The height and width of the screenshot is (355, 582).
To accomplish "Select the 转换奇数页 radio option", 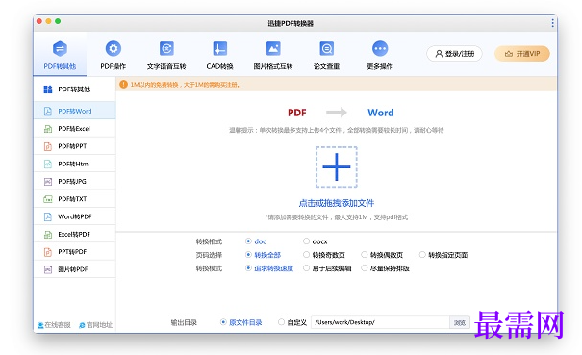I will click(306, 255).
